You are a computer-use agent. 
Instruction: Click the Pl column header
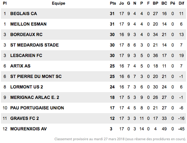click(5, 3)
